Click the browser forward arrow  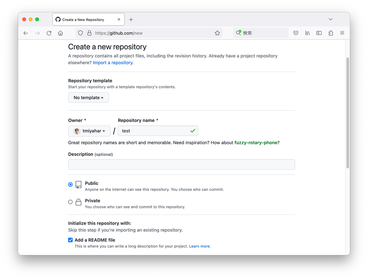click(x=37, y=33)
